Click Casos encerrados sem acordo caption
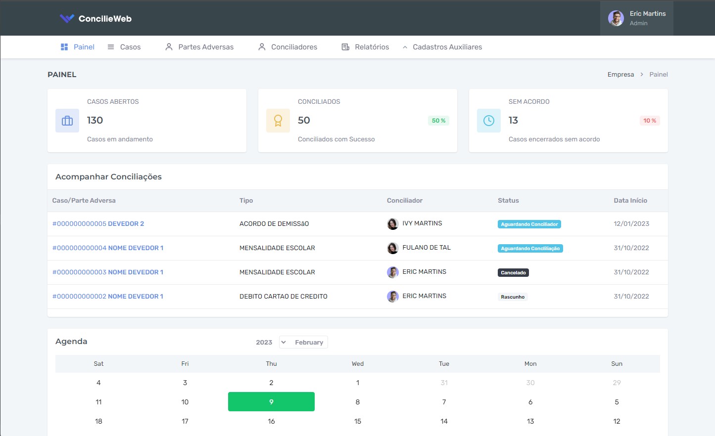715x436 pixels. [554, 139]
